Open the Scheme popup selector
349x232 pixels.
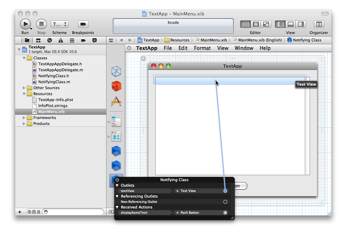[x=59, y=24]
